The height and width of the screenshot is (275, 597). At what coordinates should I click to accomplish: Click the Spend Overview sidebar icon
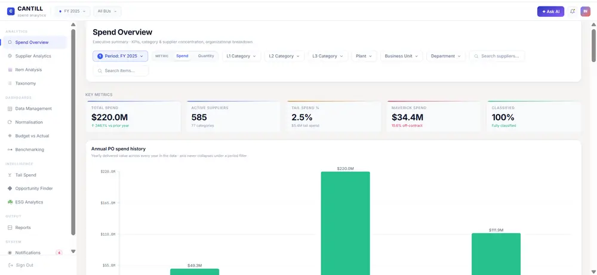10,42
